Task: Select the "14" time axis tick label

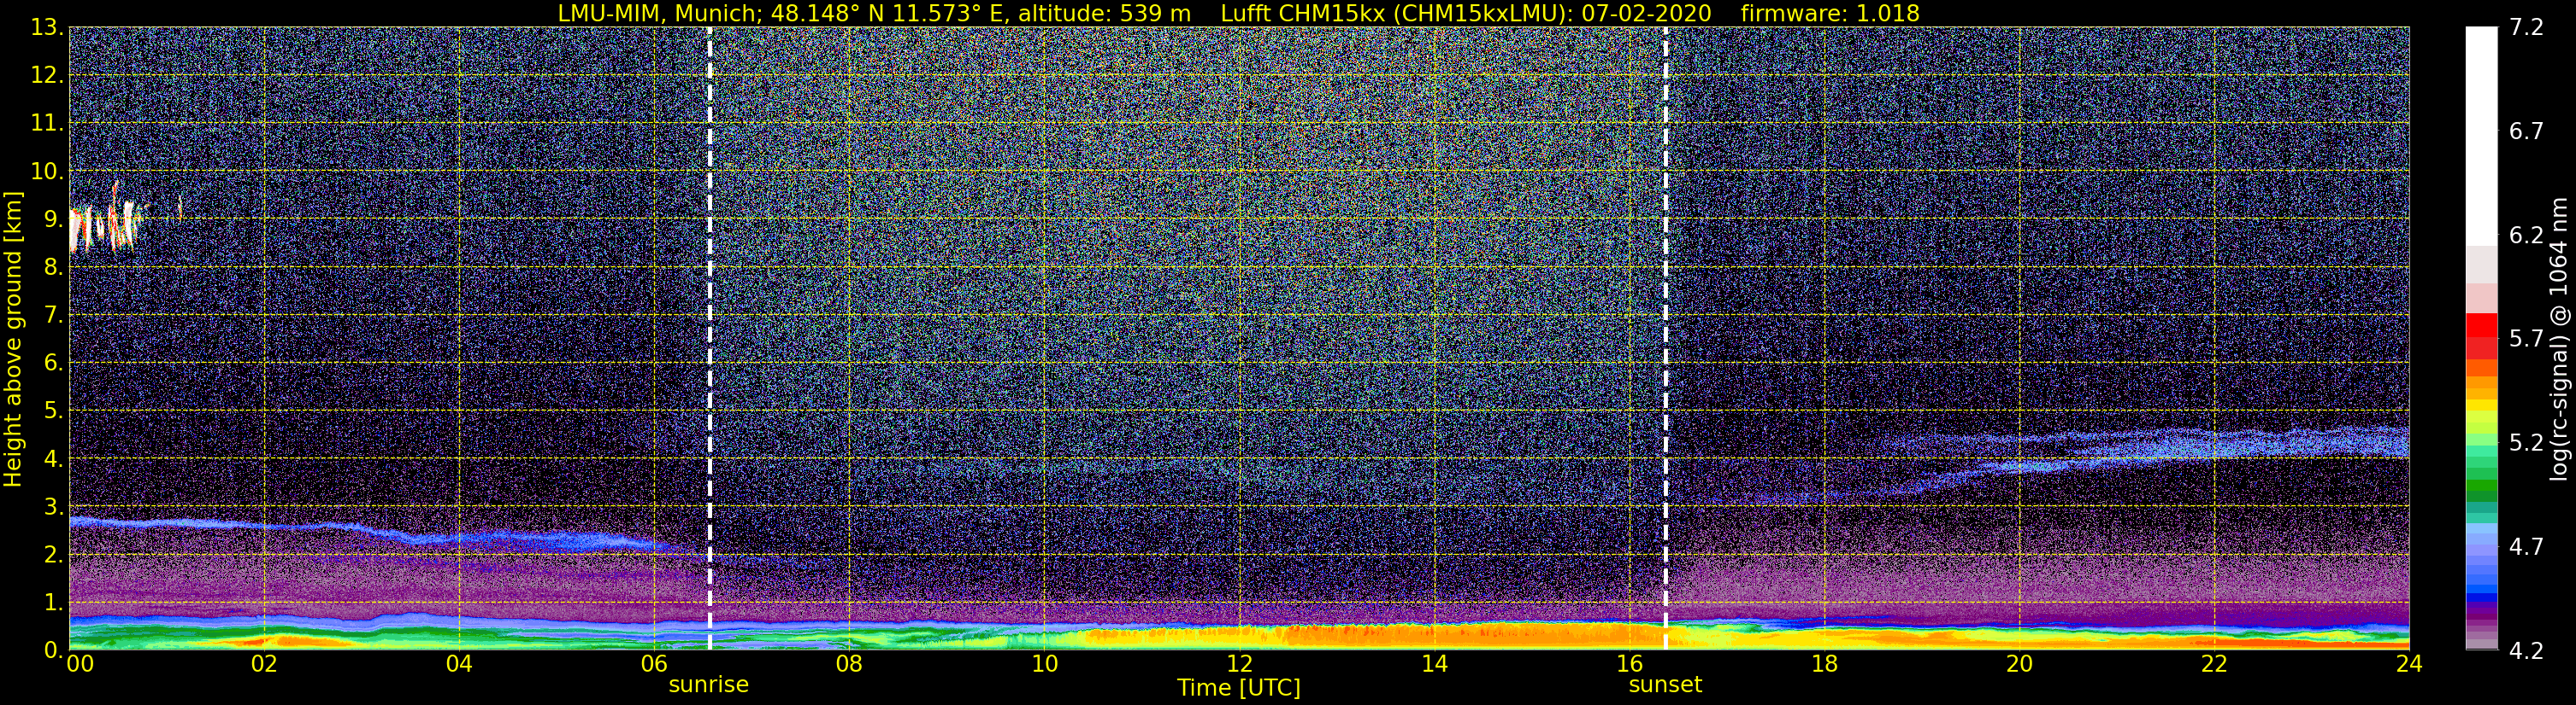Action: click(x=1434, y=664)
